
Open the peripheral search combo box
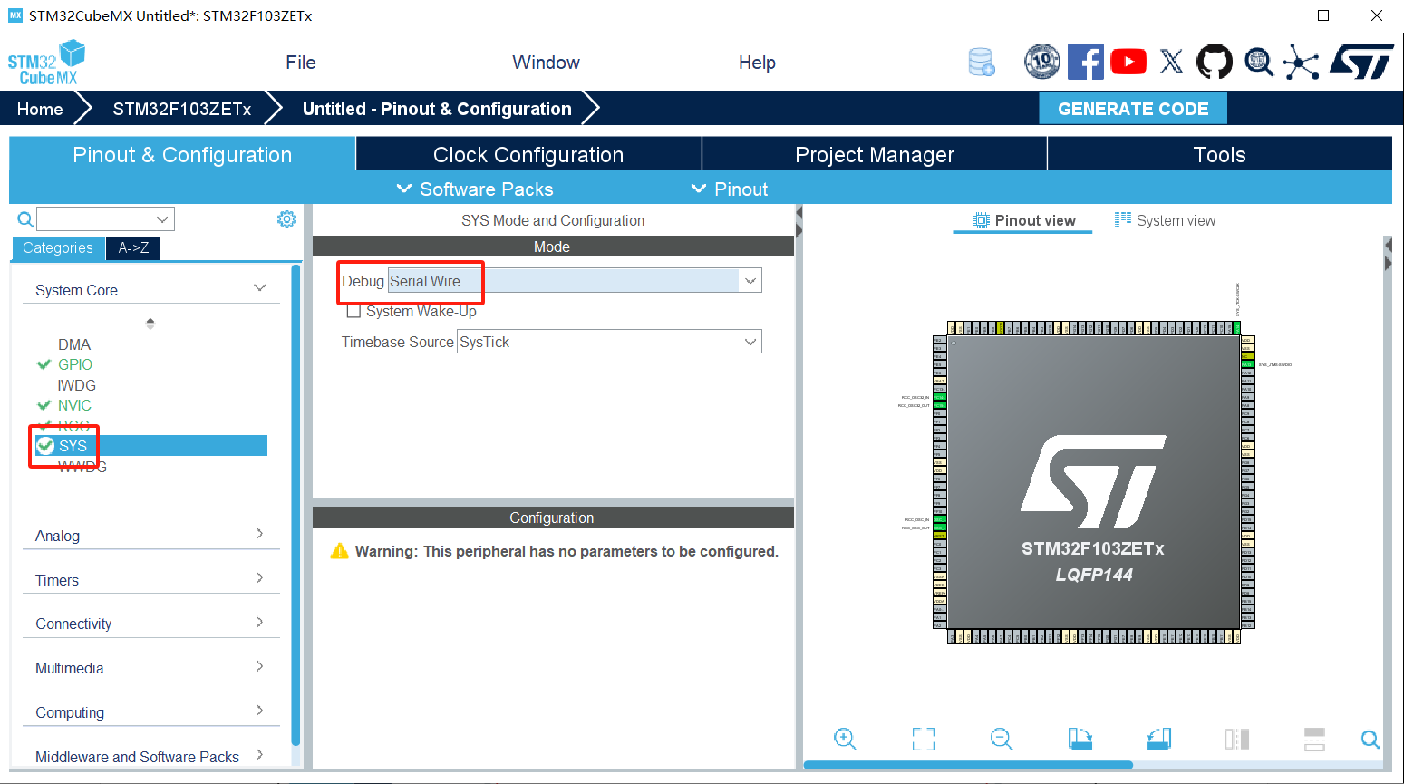tap(105, 219)
